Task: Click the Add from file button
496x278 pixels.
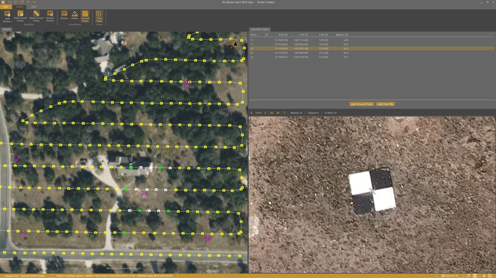Action: click(x=385, y=104)
